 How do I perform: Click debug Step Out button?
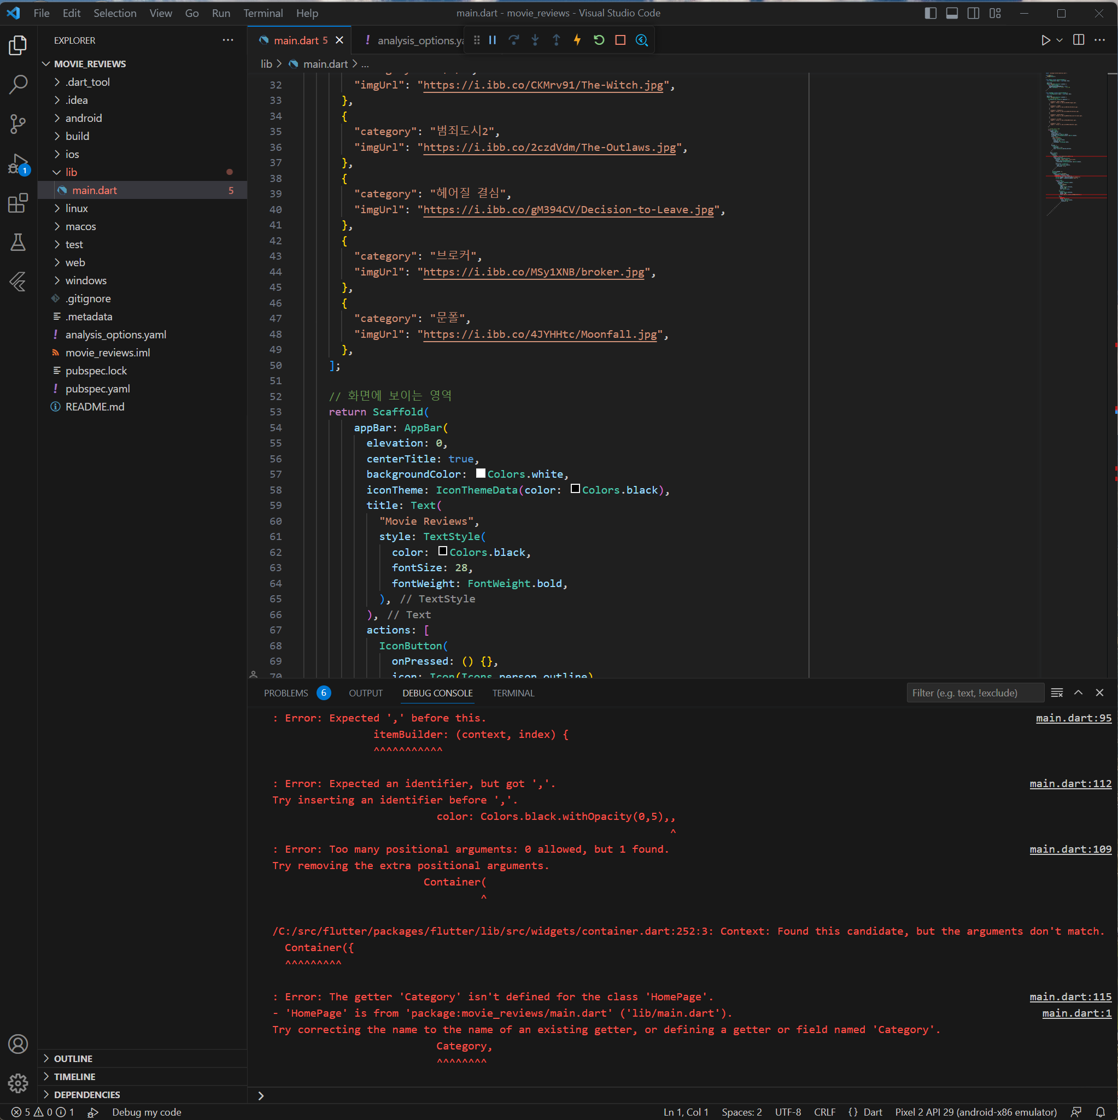[x=556, y=40]
